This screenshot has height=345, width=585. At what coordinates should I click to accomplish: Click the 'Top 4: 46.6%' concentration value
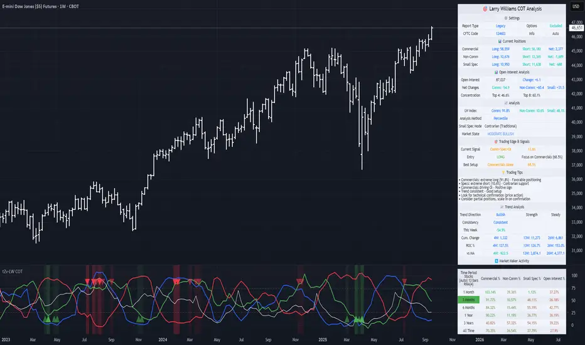500,95
